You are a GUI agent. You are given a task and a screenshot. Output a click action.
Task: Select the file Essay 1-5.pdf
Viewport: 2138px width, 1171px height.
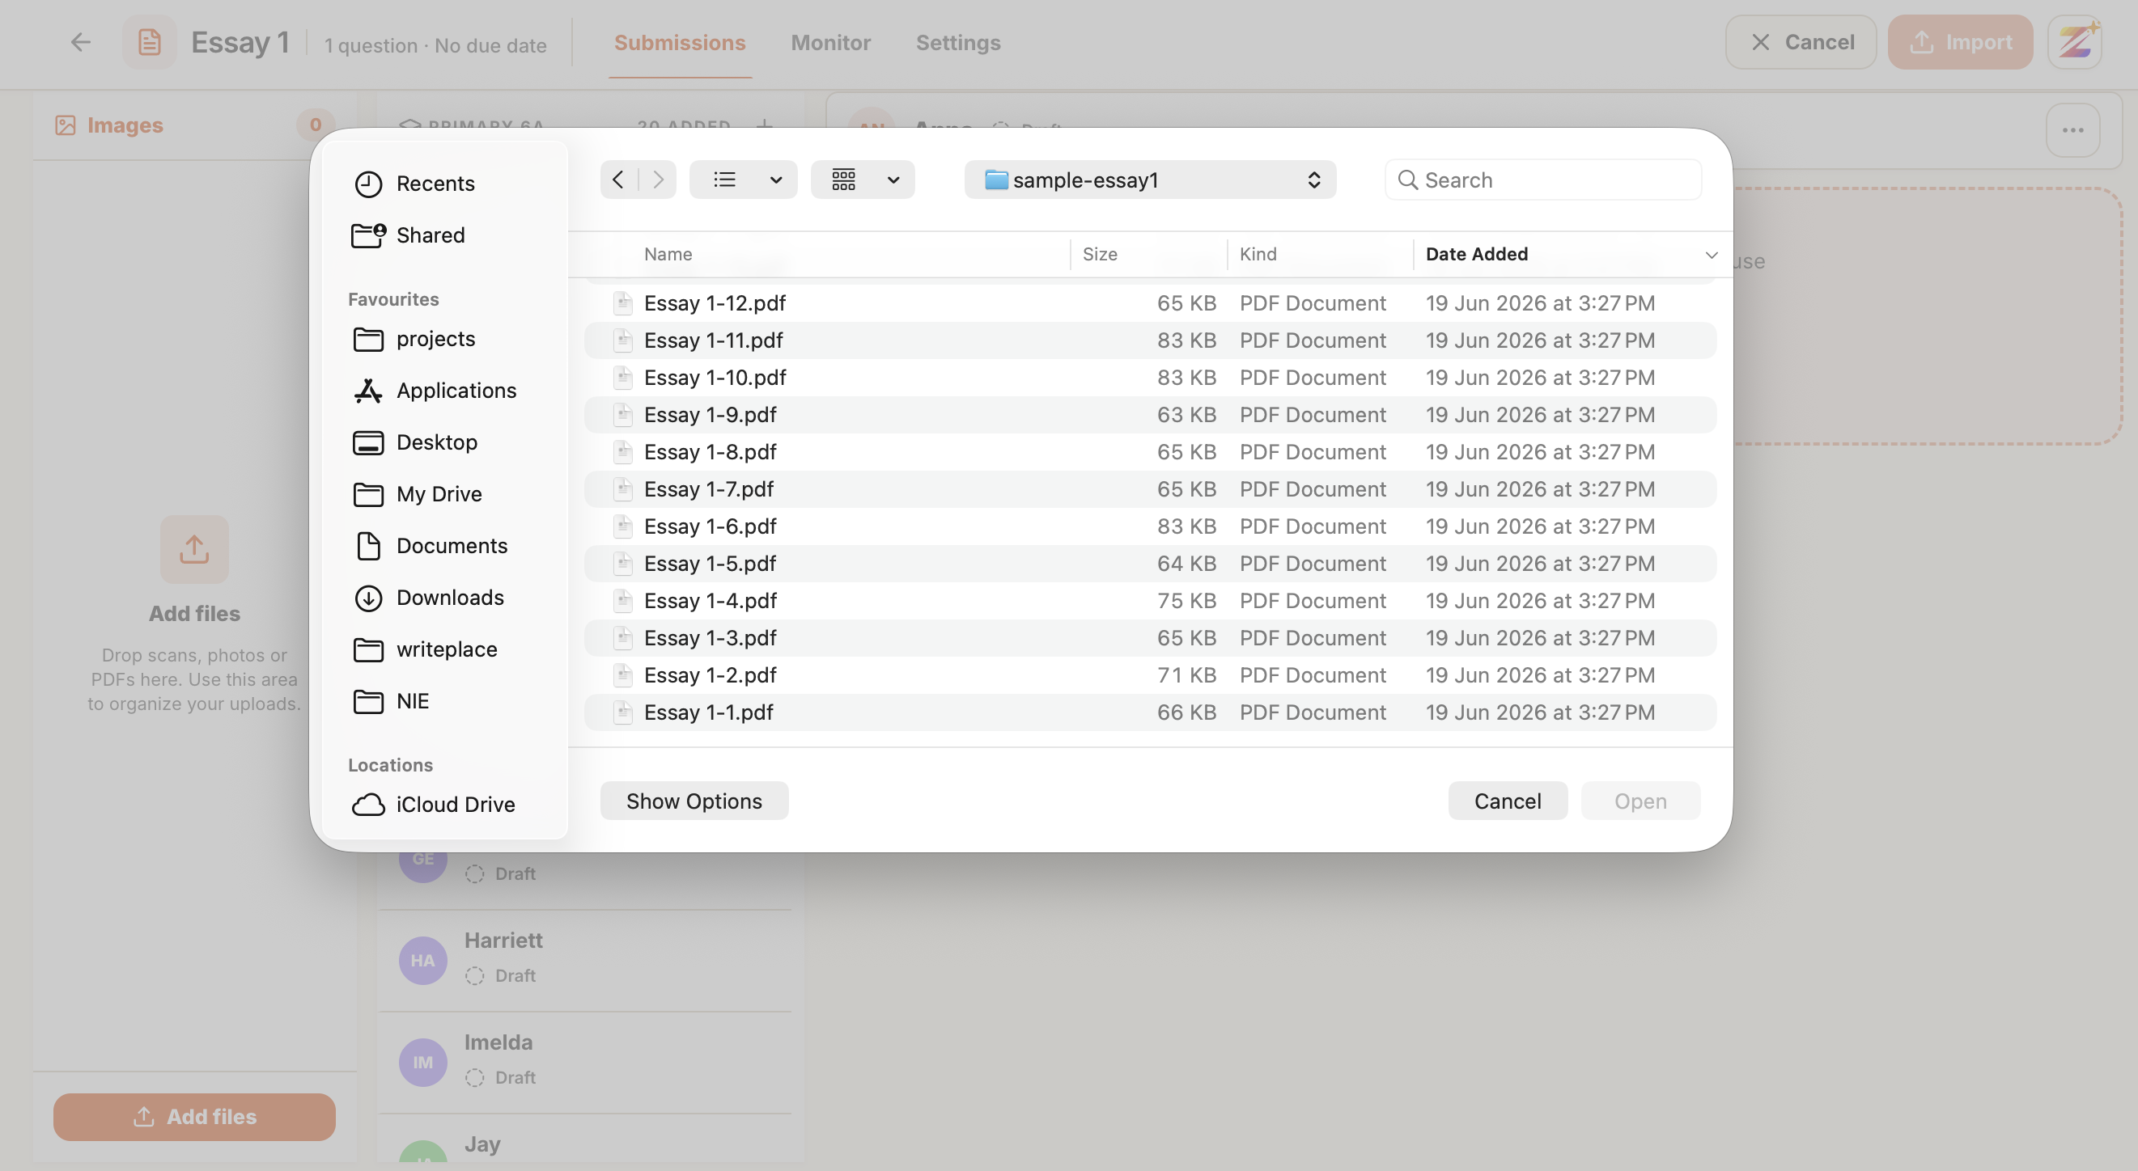pyautogui.click(x=1149, y=564)
